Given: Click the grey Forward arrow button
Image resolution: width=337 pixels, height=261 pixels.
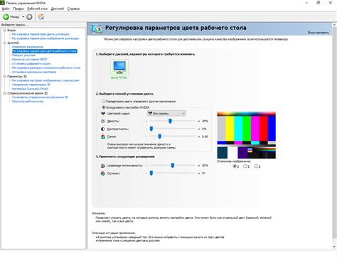Looking at the screenshot, I should pyautogui.click(x=29, y=17).
